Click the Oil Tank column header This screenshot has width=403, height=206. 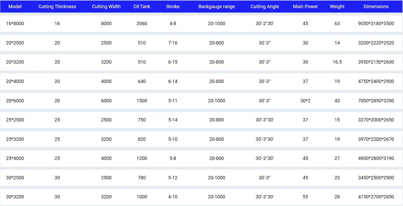142,7
